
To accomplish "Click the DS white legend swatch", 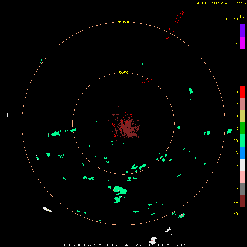I will [x=242, y=165].
